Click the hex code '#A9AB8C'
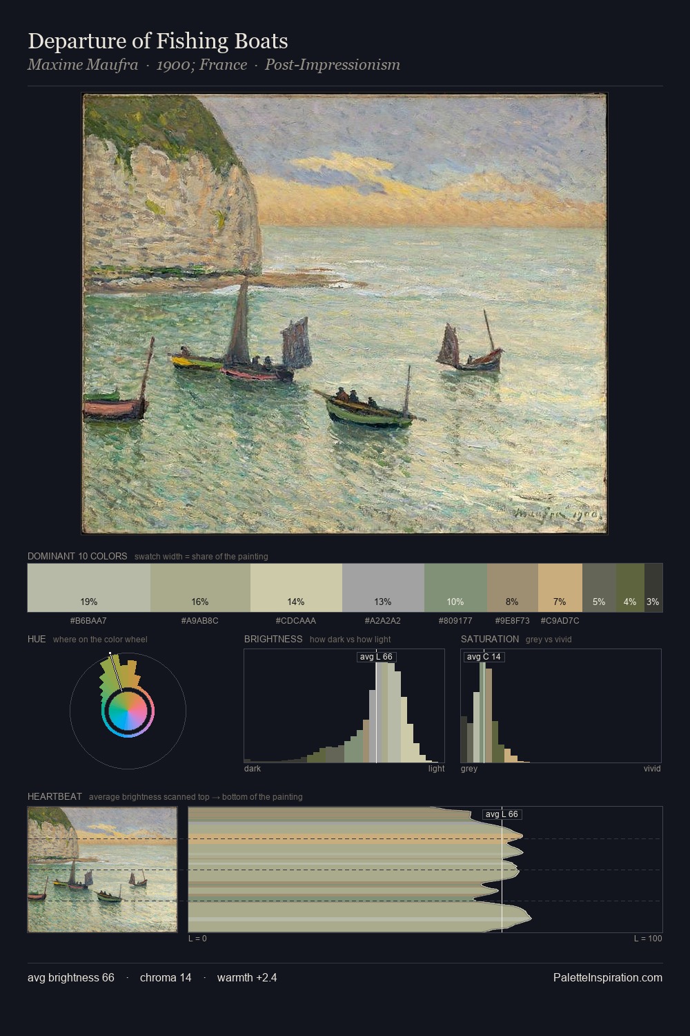The height and width of the screenshot is (1036, 690). 200,621
